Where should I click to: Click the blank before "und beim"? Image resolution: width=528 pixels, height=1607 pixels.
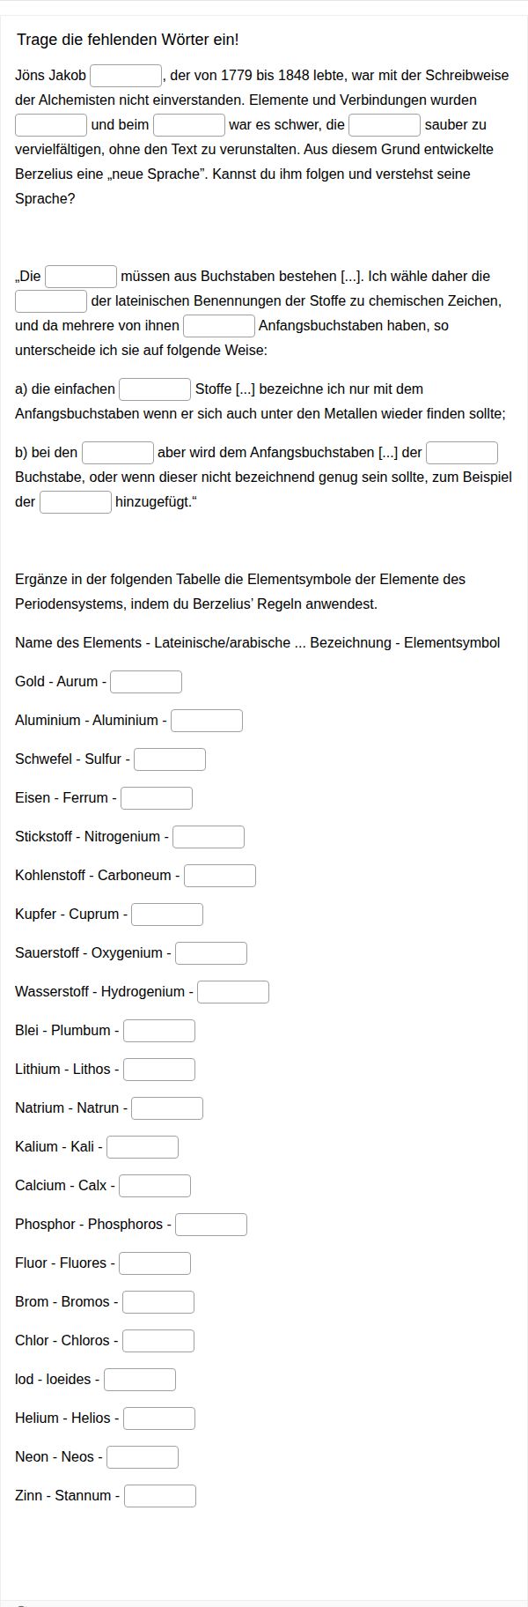(x=51, y=125)
